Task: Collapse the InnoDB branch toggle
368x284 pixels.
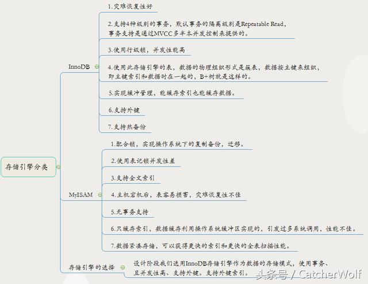Action: 95,67
